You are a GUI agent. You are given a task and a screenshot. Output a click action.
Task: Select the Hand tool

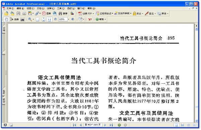6,19
